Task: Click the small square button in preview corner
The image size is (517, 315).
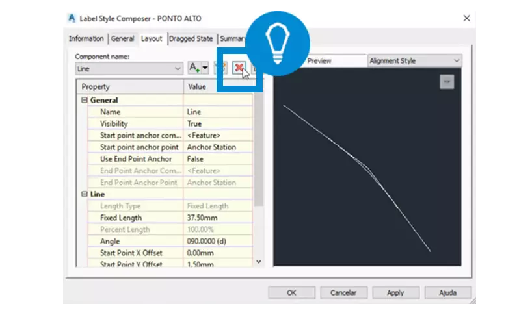Action: coord(447,82)
